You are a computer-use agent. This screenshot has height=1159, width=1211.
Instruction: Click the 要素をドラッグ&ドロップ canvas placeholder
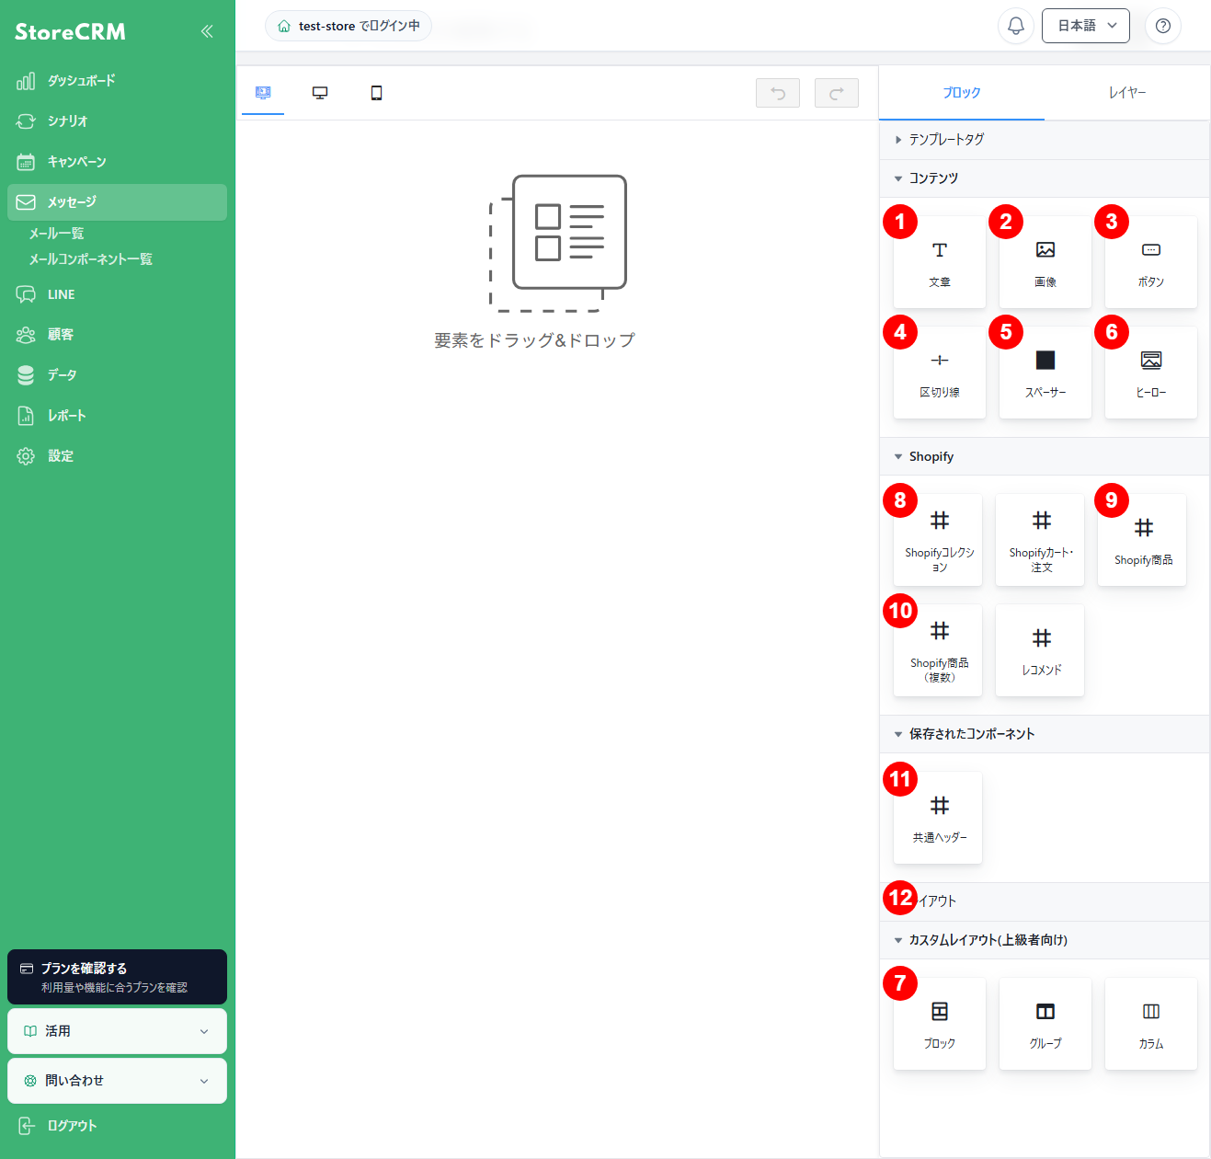coord(534,340)
